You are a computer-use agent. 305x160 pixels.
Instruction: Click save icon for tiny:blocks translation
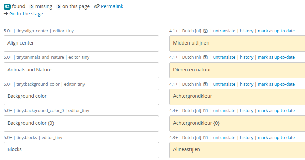click(205, 138)
